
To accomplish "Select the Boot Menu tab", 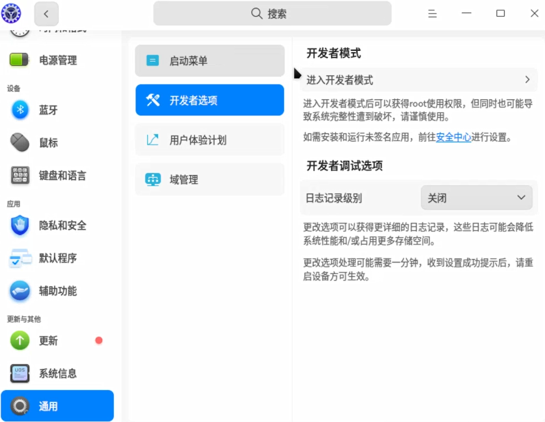I will (210, 61).
